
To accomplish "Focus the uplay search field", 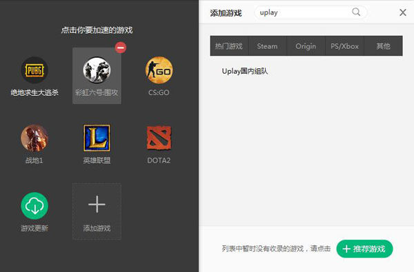I will tap(310, 12).
